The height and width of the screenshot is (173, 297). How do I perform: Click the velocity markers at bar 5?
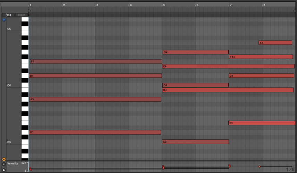163,167
